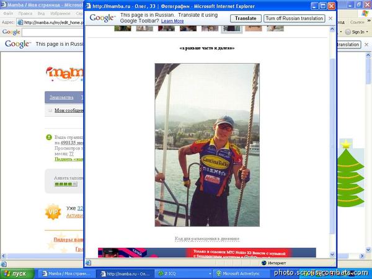
Task: Click the IE page icon in the popup title bar
Action: pos(89,6)
